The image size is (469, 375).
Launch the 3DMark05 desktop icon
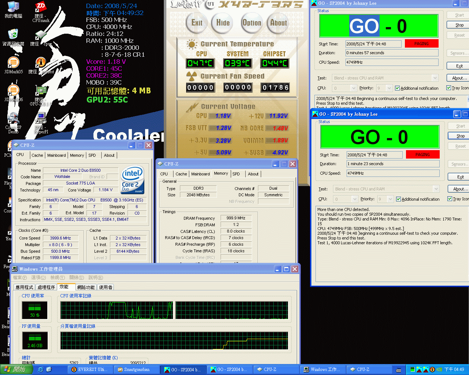coord(13,66)
